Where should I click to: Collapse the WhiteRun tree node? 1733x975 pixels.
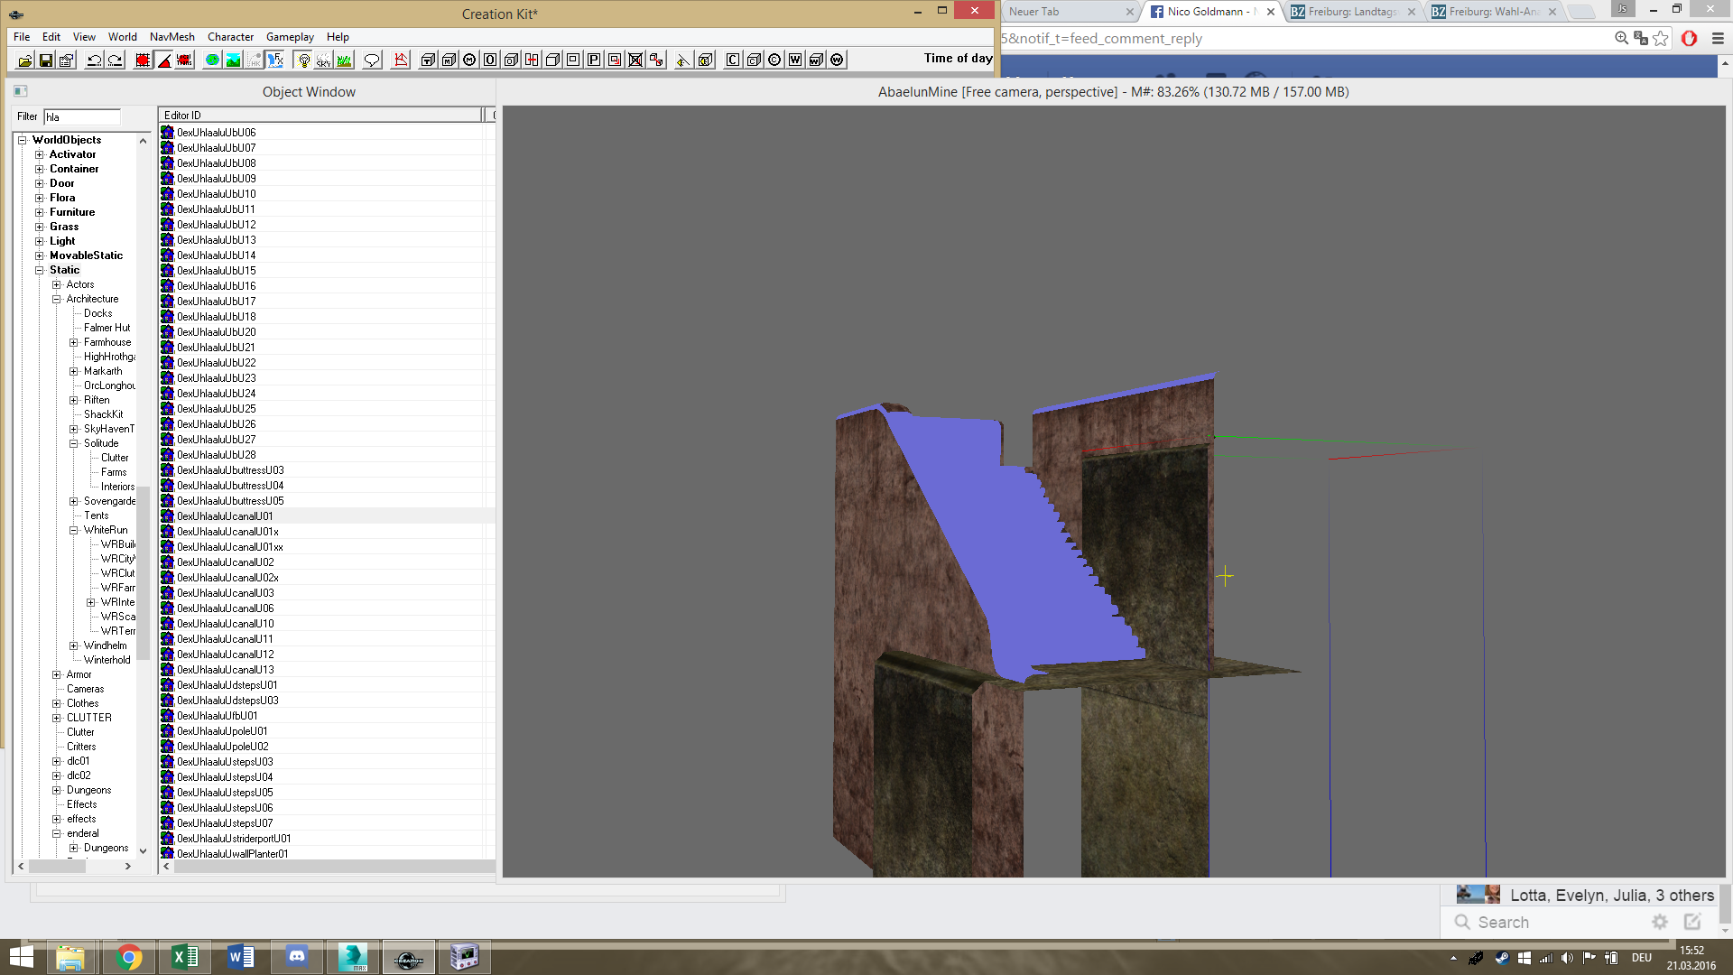click(74, 531)
